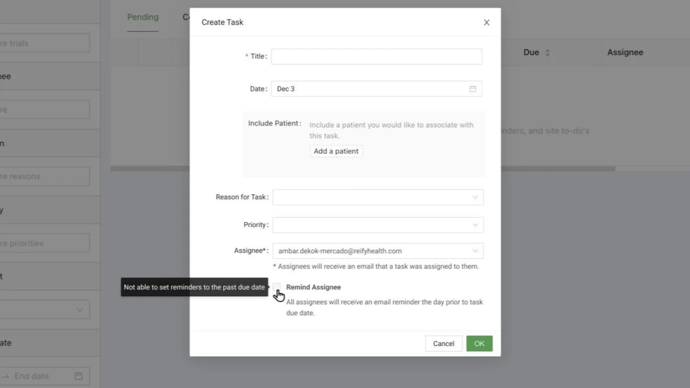Open the calendar icon in Date field

click(472, 89)
